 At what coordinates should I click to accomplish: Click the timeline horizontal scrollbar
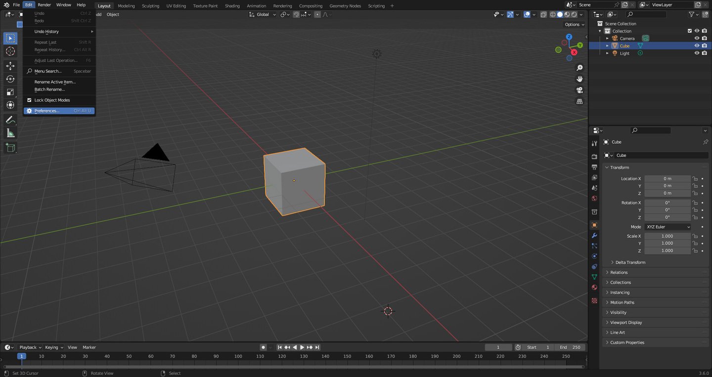pos(294,367)
